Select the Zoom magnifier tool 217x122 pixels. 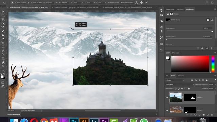click(x=3, y=66)
